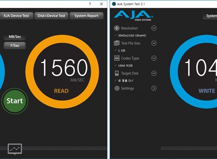Switch to Disk+Device Test tab
Screen dimensions: 217x159
point(51,16)
